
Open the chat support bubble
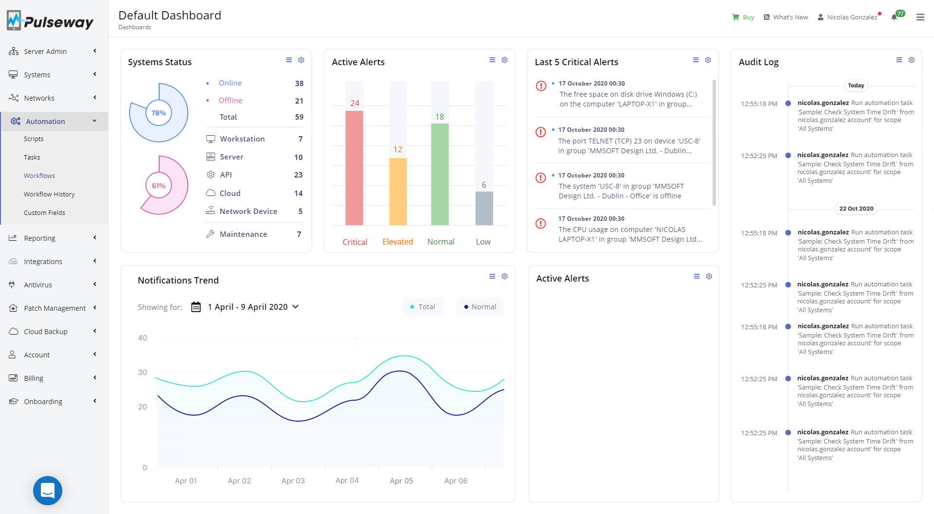coord(48,490)
